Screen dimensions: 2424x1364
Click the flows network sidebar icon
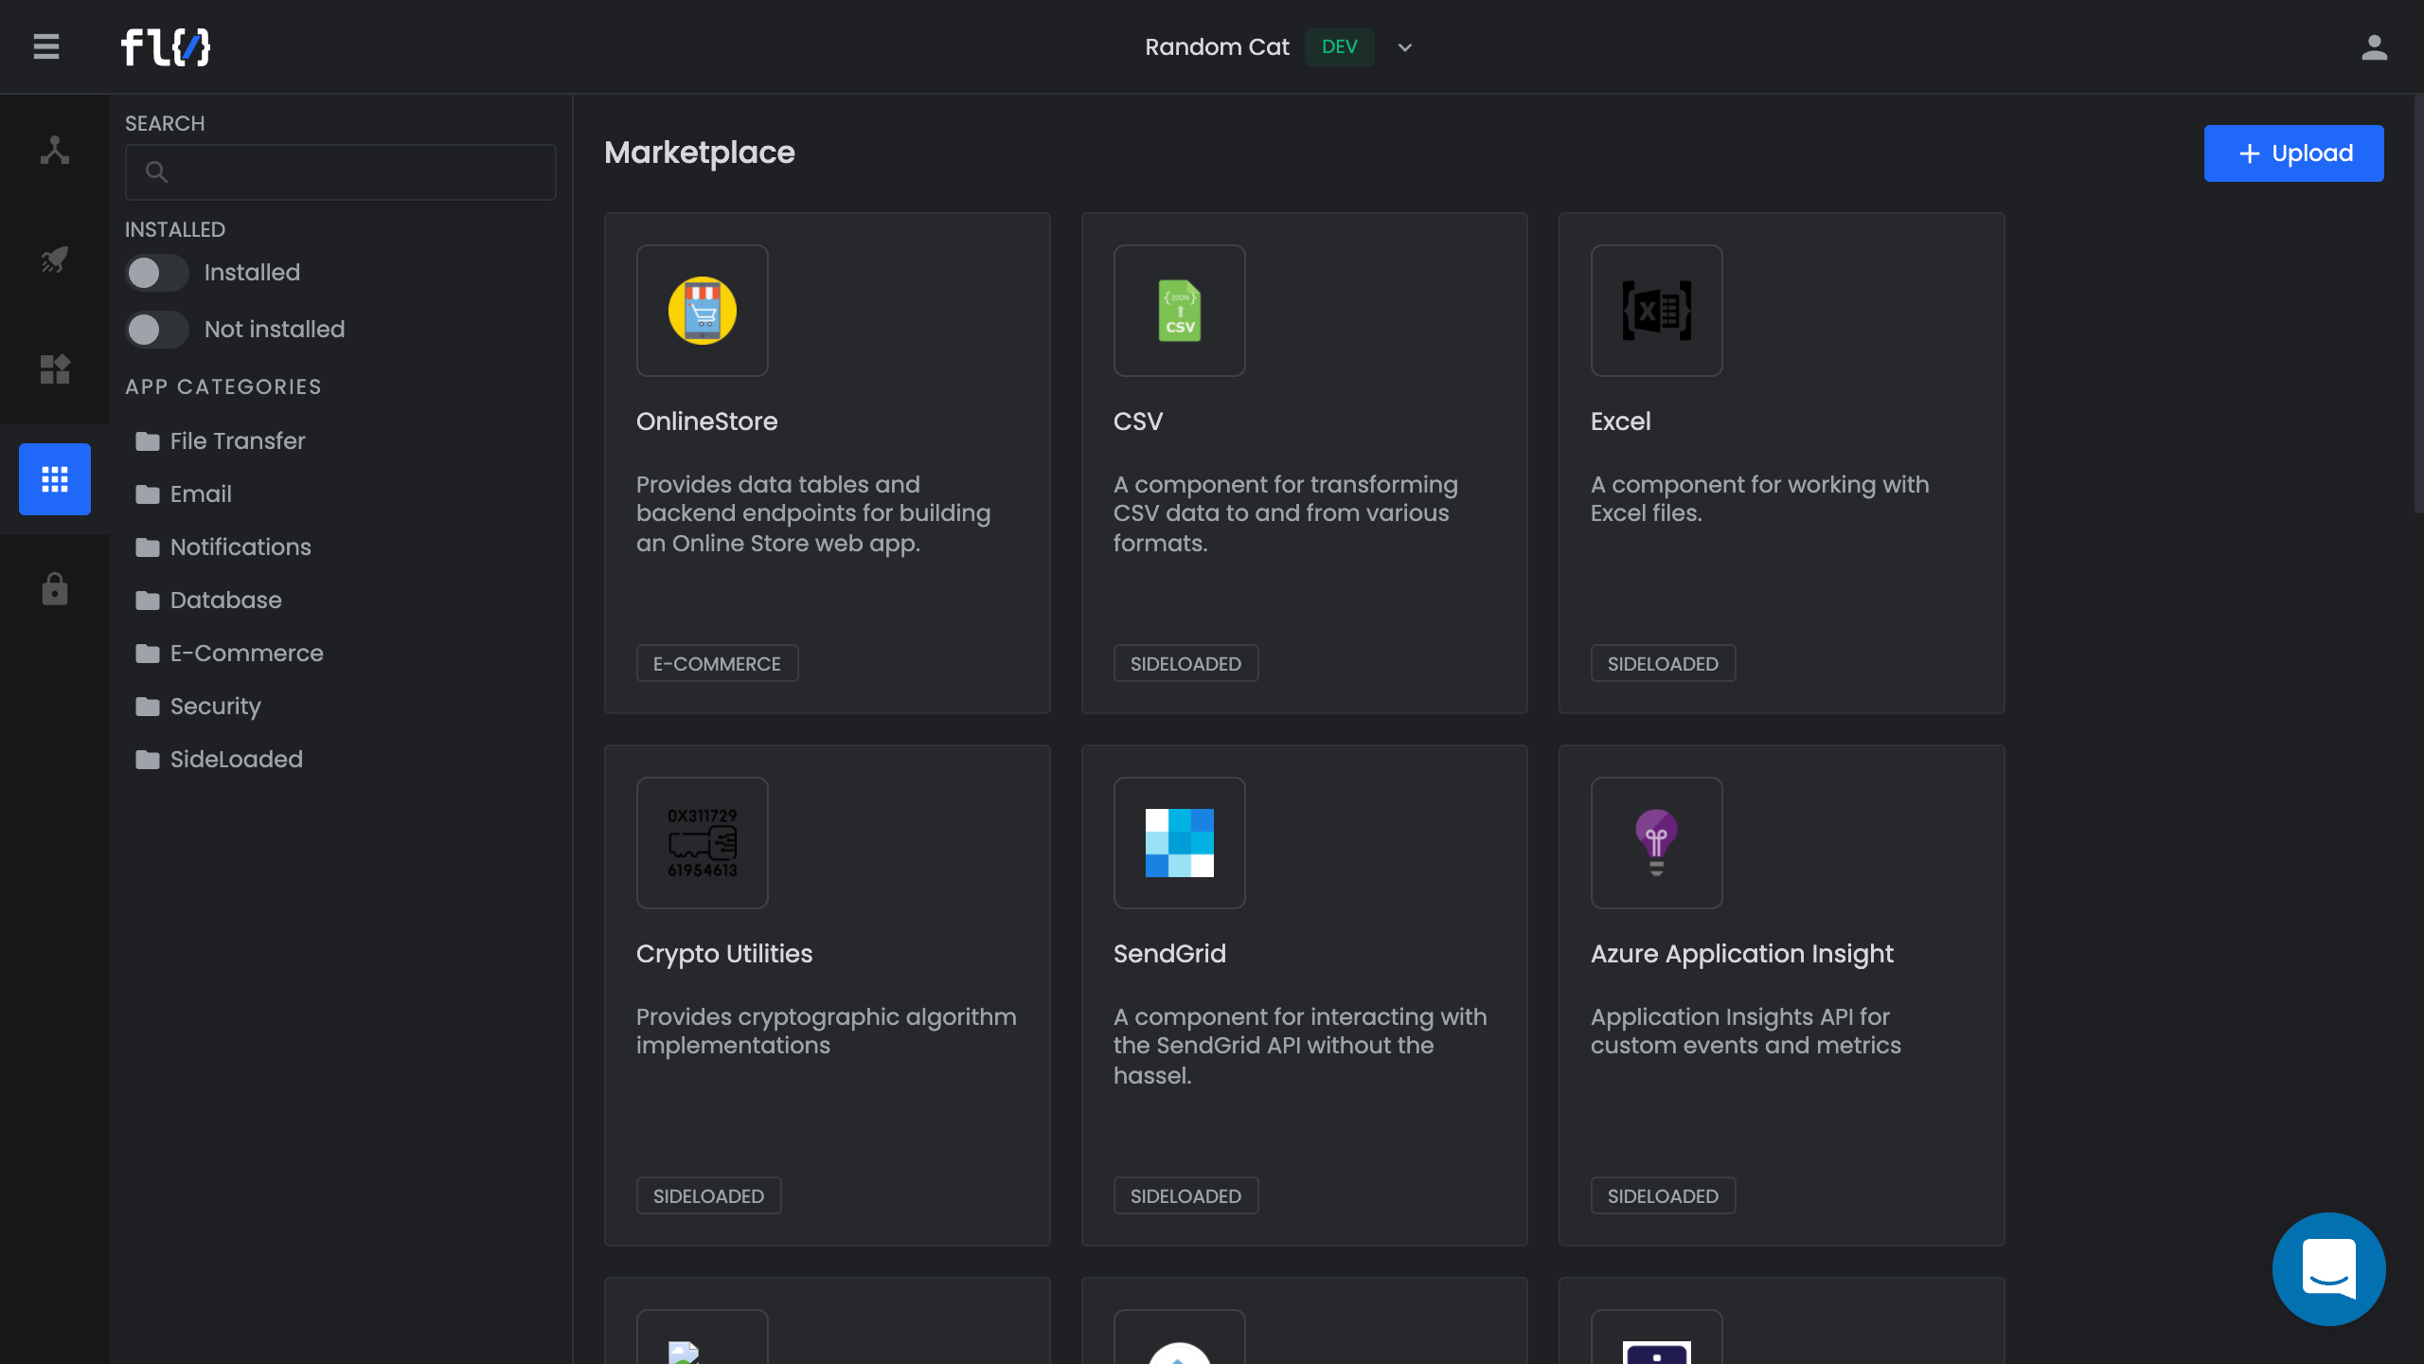point(55,150)
